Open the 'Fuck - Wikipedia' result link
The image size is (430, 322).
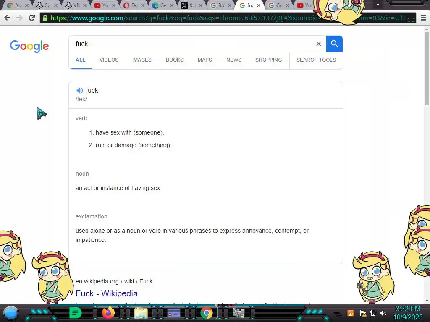106,293
